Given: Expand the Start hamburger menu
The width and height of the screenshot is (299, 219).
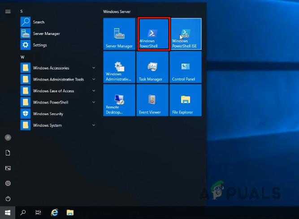Looking at the screenshot, I should point(8,12).
